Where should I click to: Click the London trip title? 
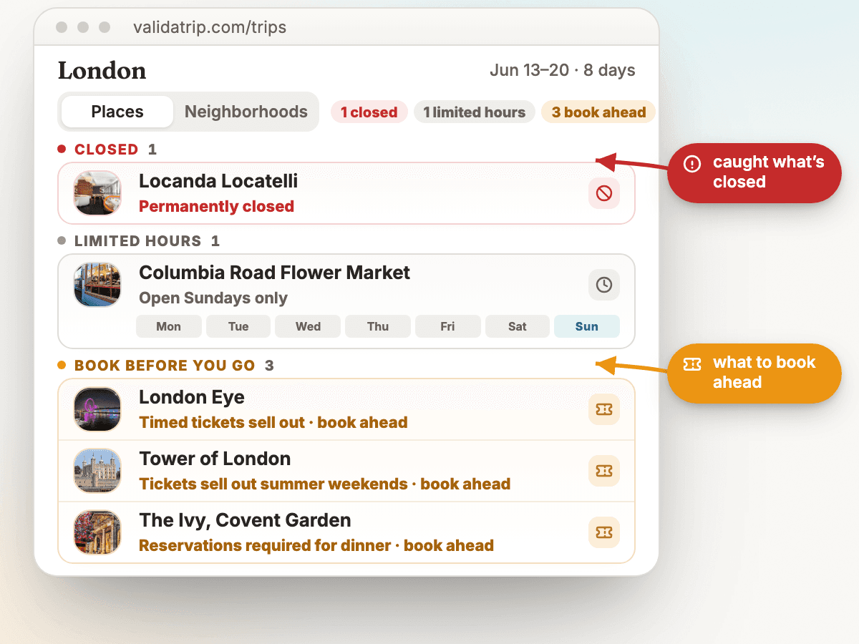(102, 71)
